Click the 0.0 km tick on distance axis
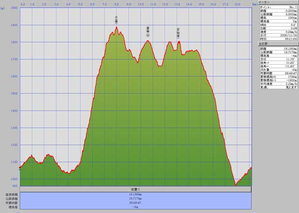Viewport: 299px width, 213px height. click(x=23, y=4)
